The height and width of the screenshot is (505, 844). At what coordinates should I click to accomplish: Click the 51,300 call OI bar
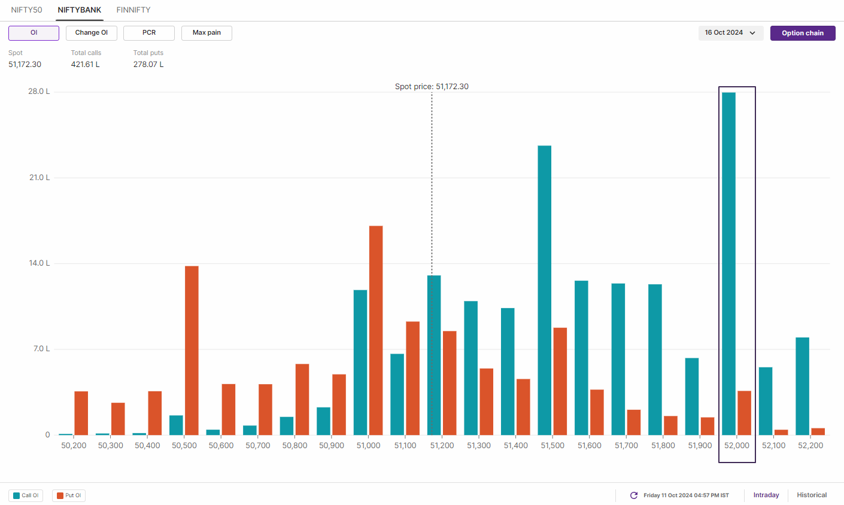(471, 368)
